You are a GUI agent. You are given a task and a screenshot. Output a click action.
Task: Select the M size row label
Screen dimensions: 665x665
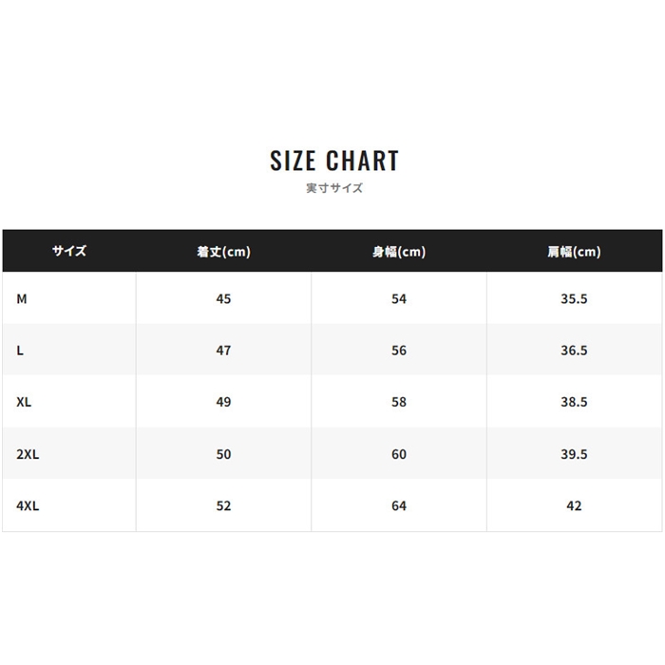tap(22, 298)
